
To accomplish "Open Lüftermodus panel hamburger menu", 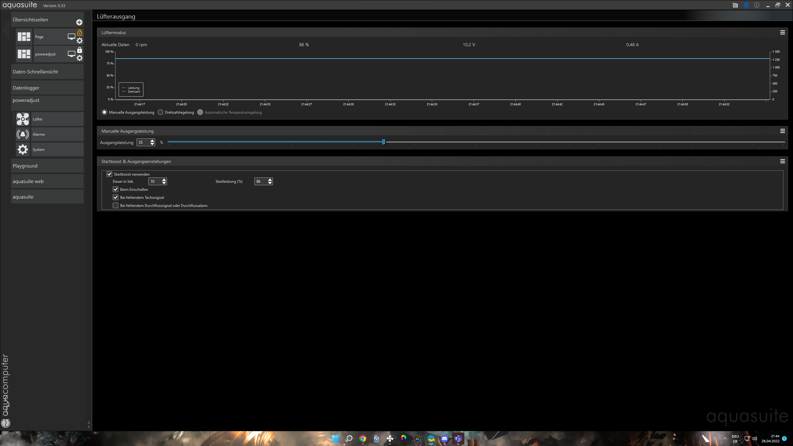I will [782, 33].
